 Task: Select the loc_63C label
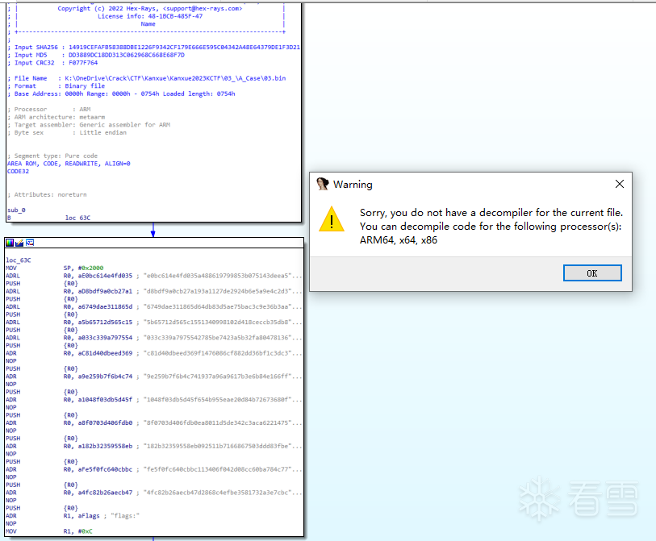pyautogui.click(x=19, y=260)
